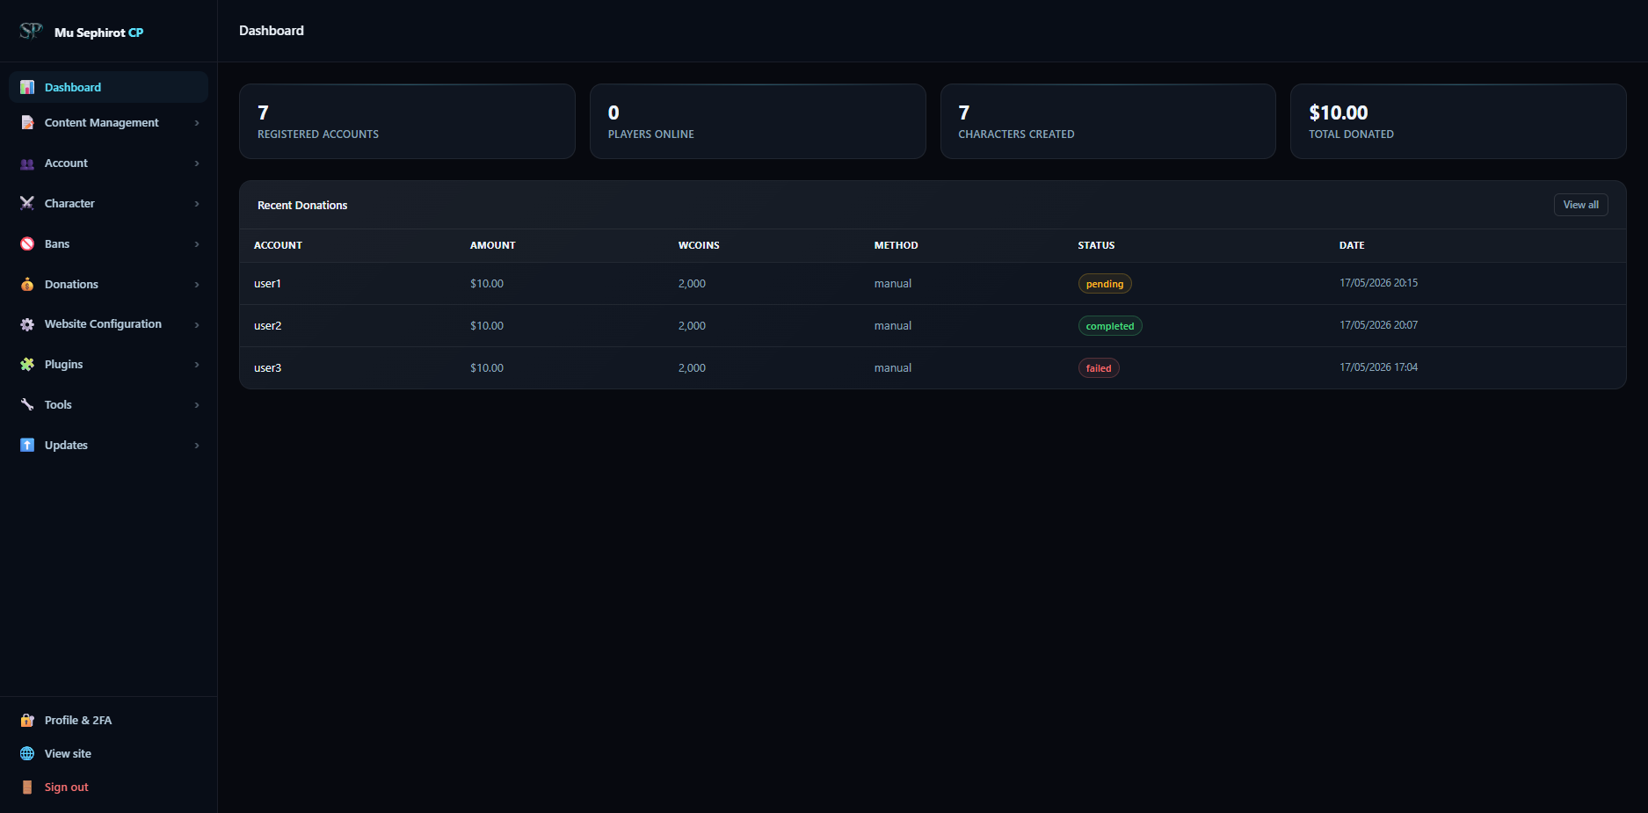Click the Content Management page icon
The width and height of the screenshot is (1648, 813).
point(27,122)
